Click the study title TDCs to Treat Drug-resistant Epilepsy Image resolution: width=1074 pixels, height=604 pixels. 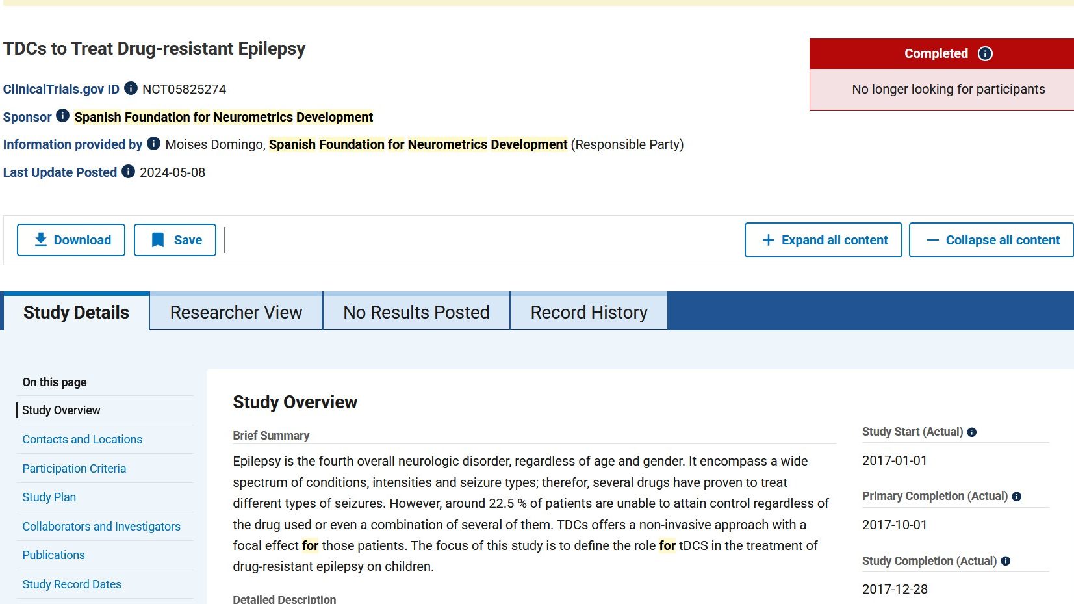[154, 49]
